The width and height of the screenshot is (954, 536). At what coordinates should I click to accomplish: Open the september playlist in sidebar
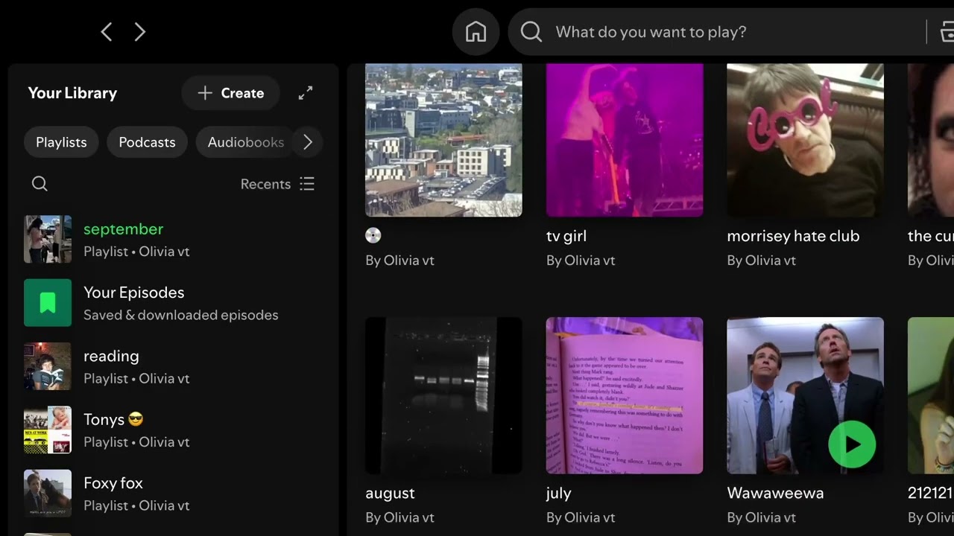tap(174, 239)
